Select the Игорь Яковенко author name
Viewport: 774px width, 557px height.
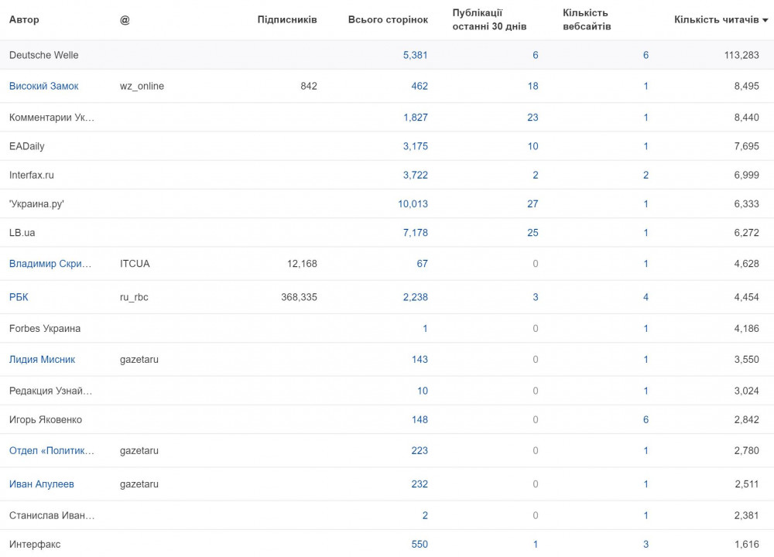pos(46,420)
